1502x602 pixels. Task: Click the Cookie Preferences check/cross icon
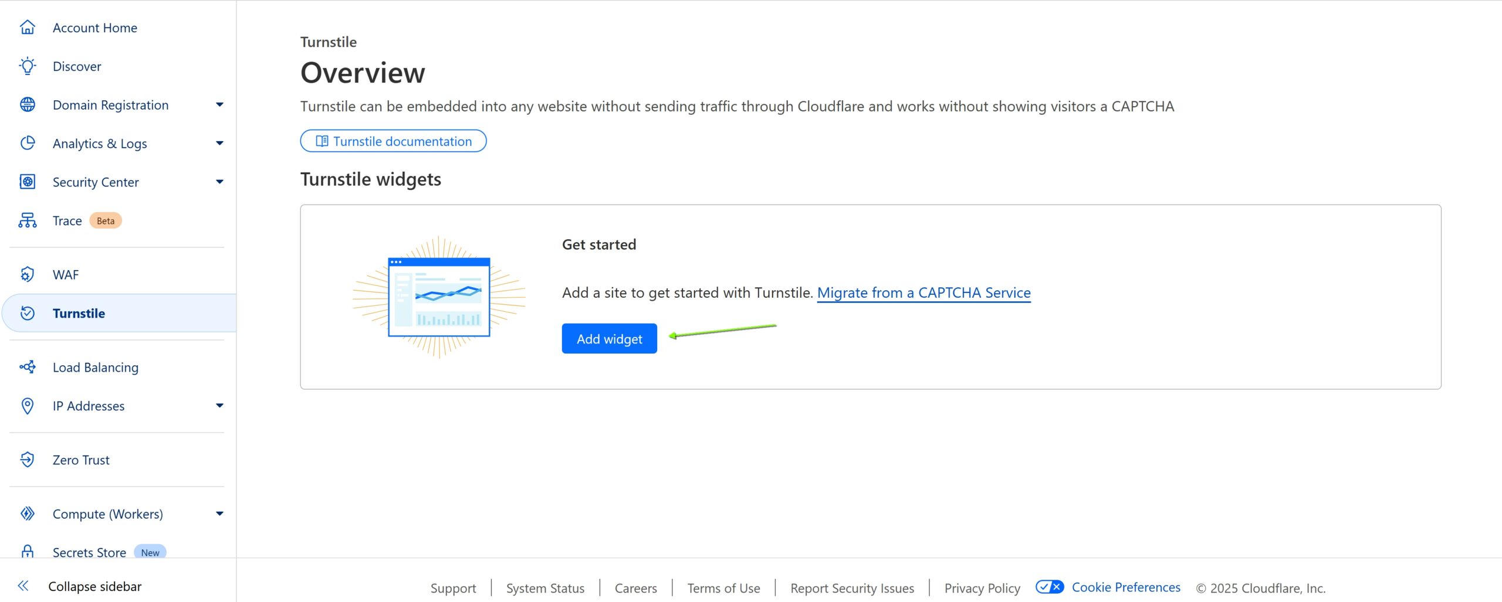pyautogui.click(x=1050, y=587)
